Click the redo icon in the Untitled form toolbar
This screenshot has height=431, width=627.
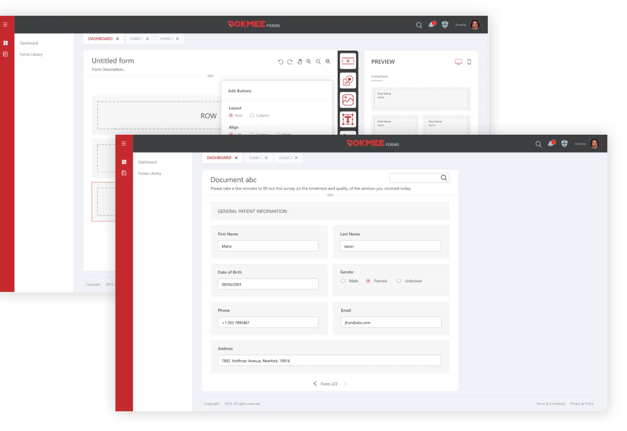(290, 62)
